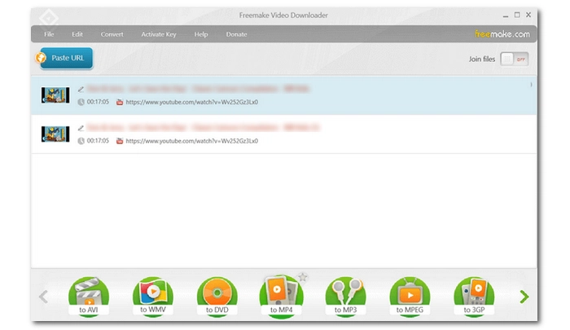570x330 pixels.
Task: Click the YouTube URL text in first row
Action: click(x=192, y=102)
